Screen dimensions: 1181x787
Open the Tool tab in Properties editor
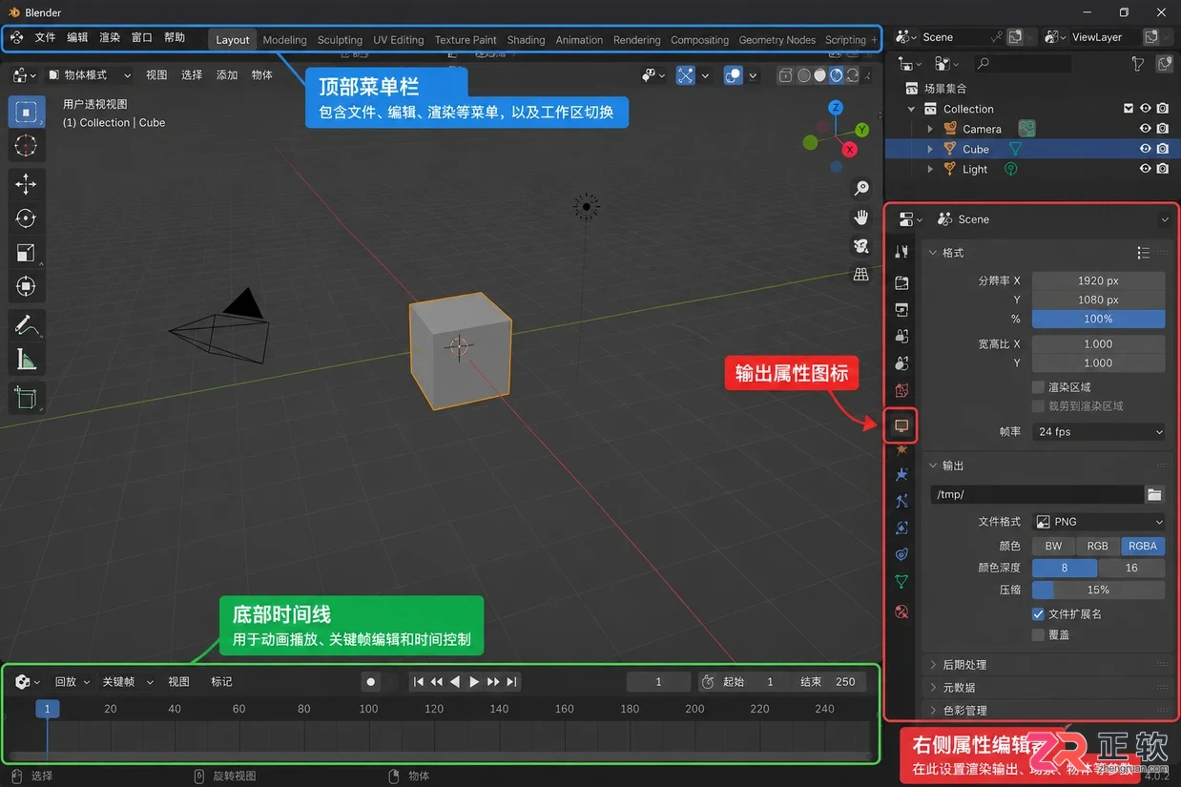pos(901,252)
